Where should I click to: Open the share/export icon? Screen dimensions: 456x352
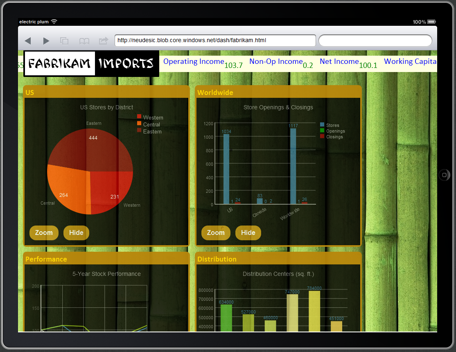pos(103,41)
